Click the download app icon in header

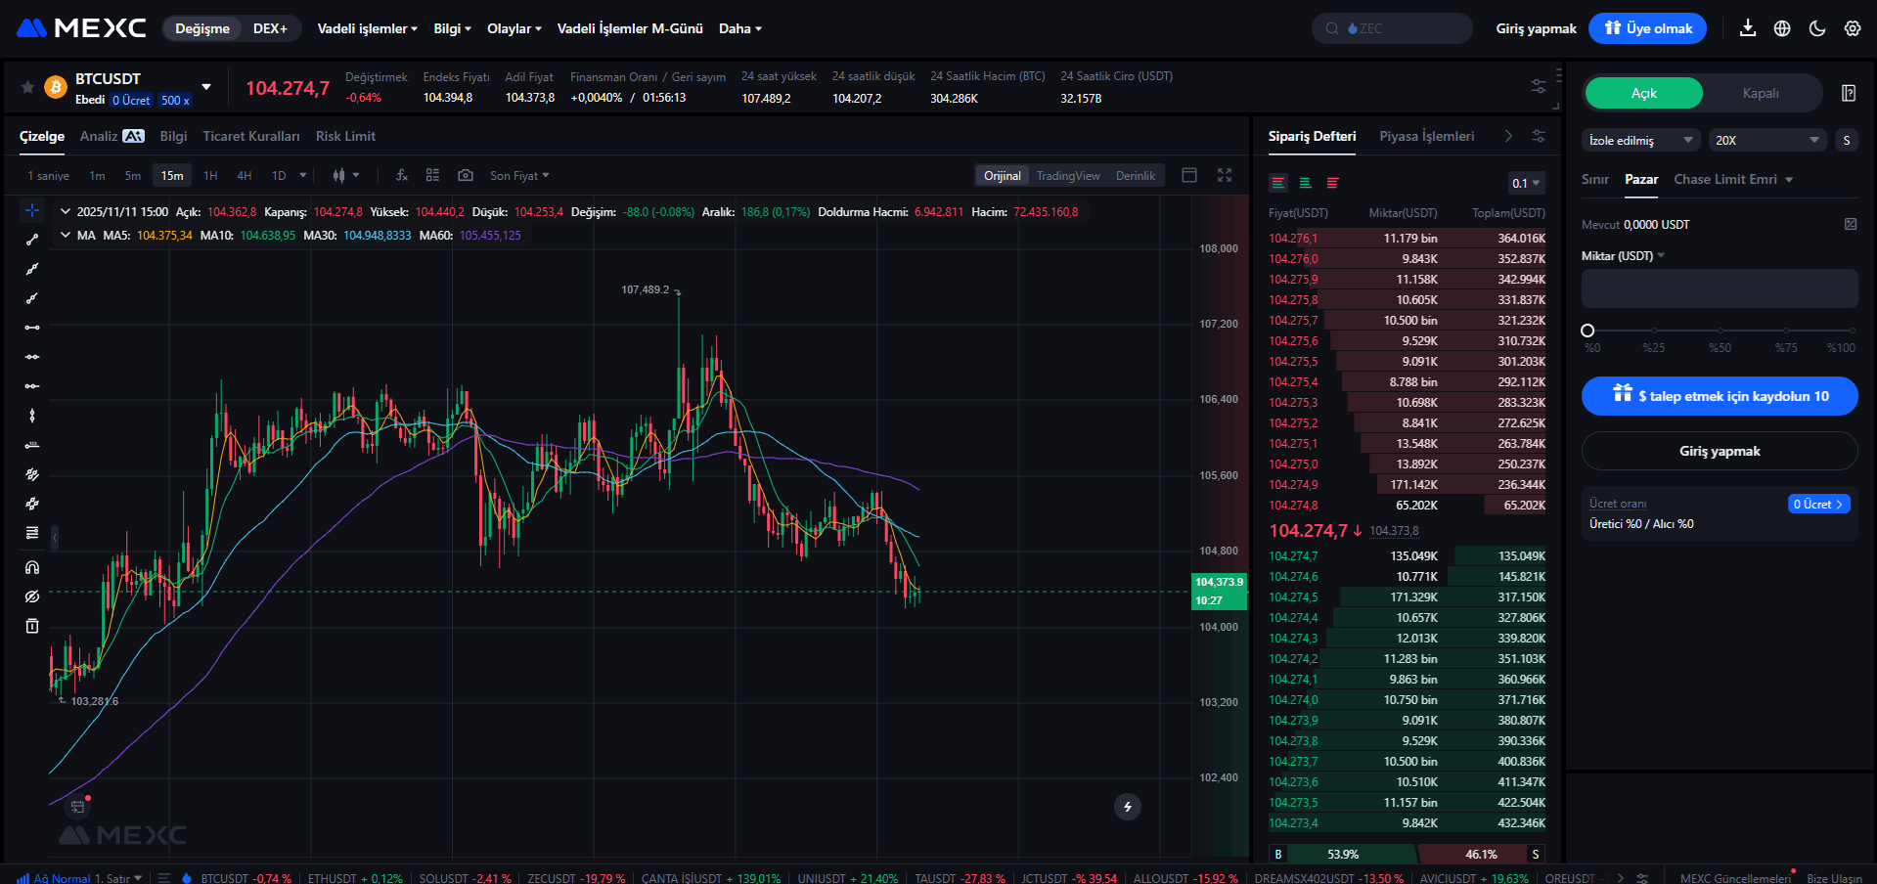(x=1748, y=28)
